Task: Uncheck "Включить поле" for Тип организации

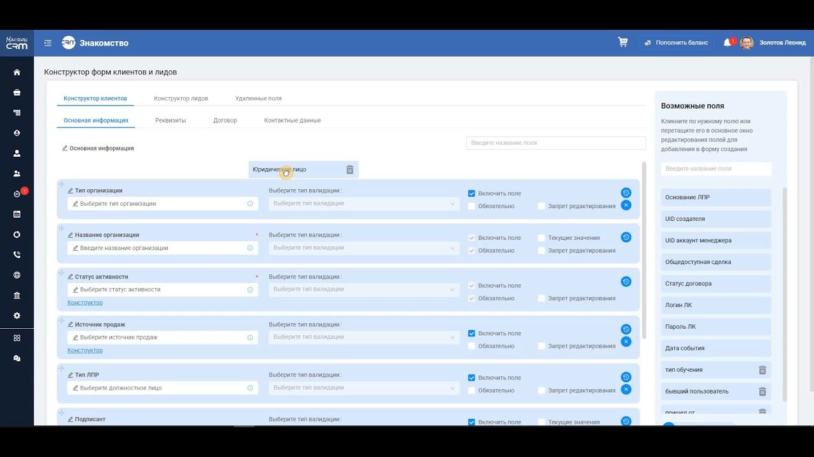Action: coord(471,194)
